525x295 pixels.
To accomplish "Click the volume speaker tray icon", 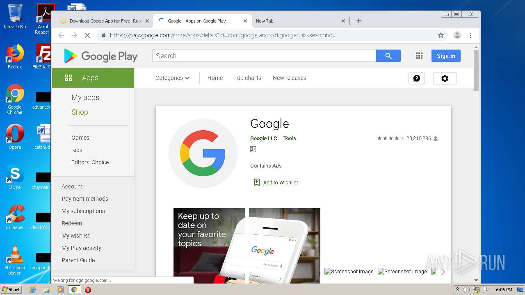I will click(x=466, y=290).
